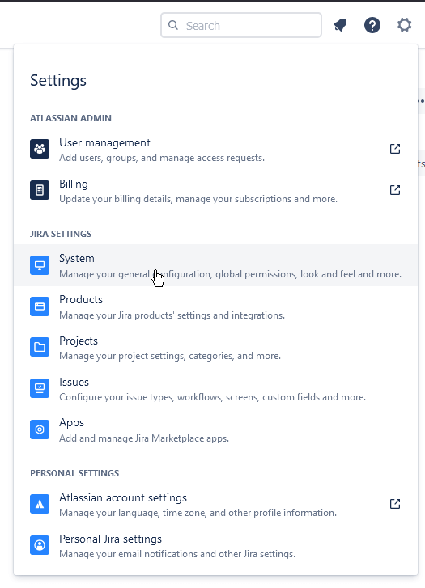Select System in Jira settings
This screenshot has height=588, width=425.
216,265
